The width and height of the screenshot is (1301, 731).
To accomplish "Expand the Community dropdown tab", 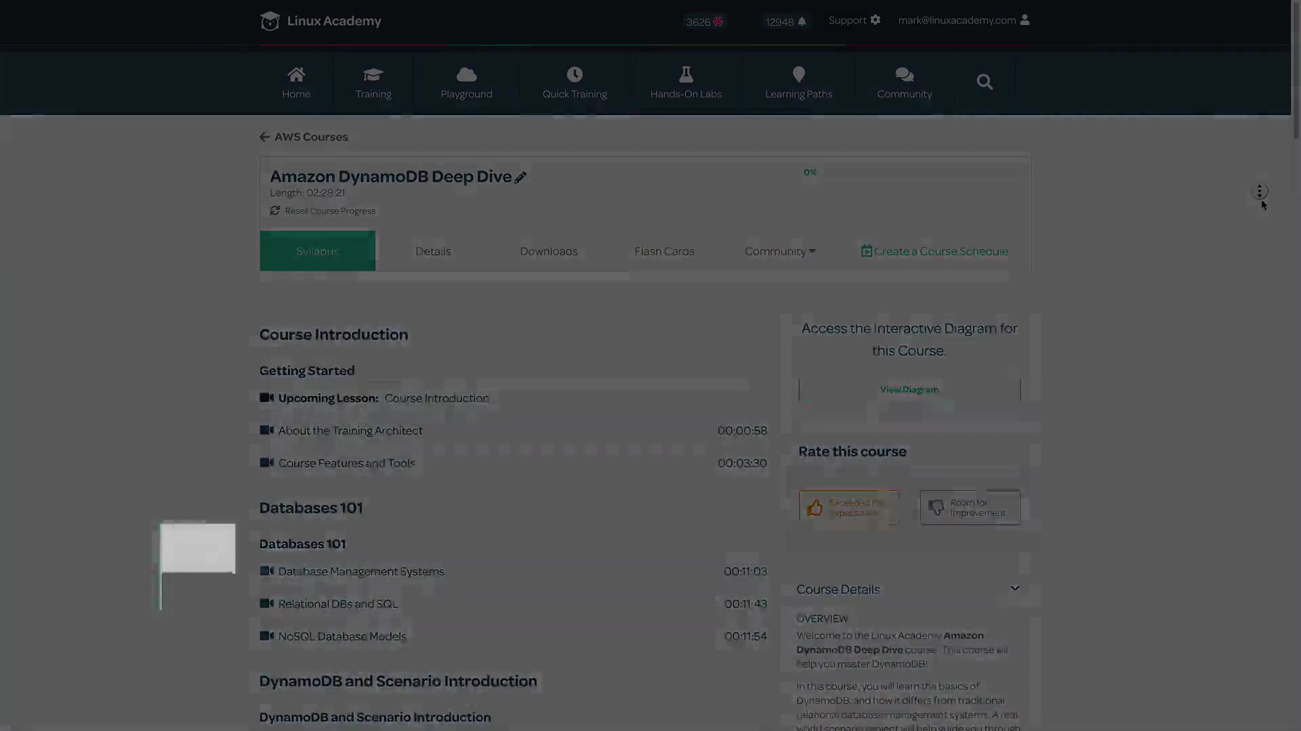I will pyautogui.click(x=780, y=251).
